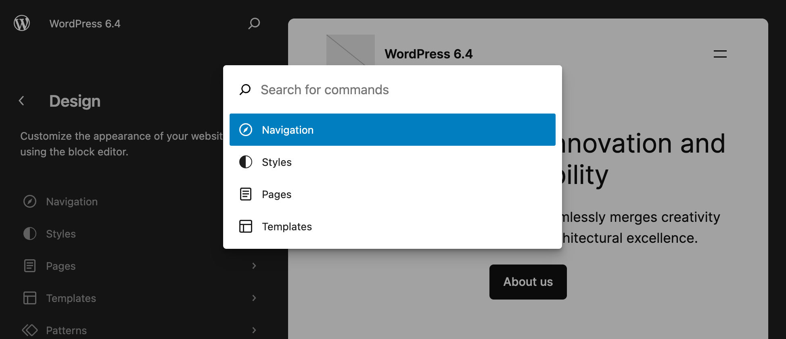Click the compass icon in the highlighted Navigation command
This screenshot has width=786, height=339.
(x=246, y=130)
